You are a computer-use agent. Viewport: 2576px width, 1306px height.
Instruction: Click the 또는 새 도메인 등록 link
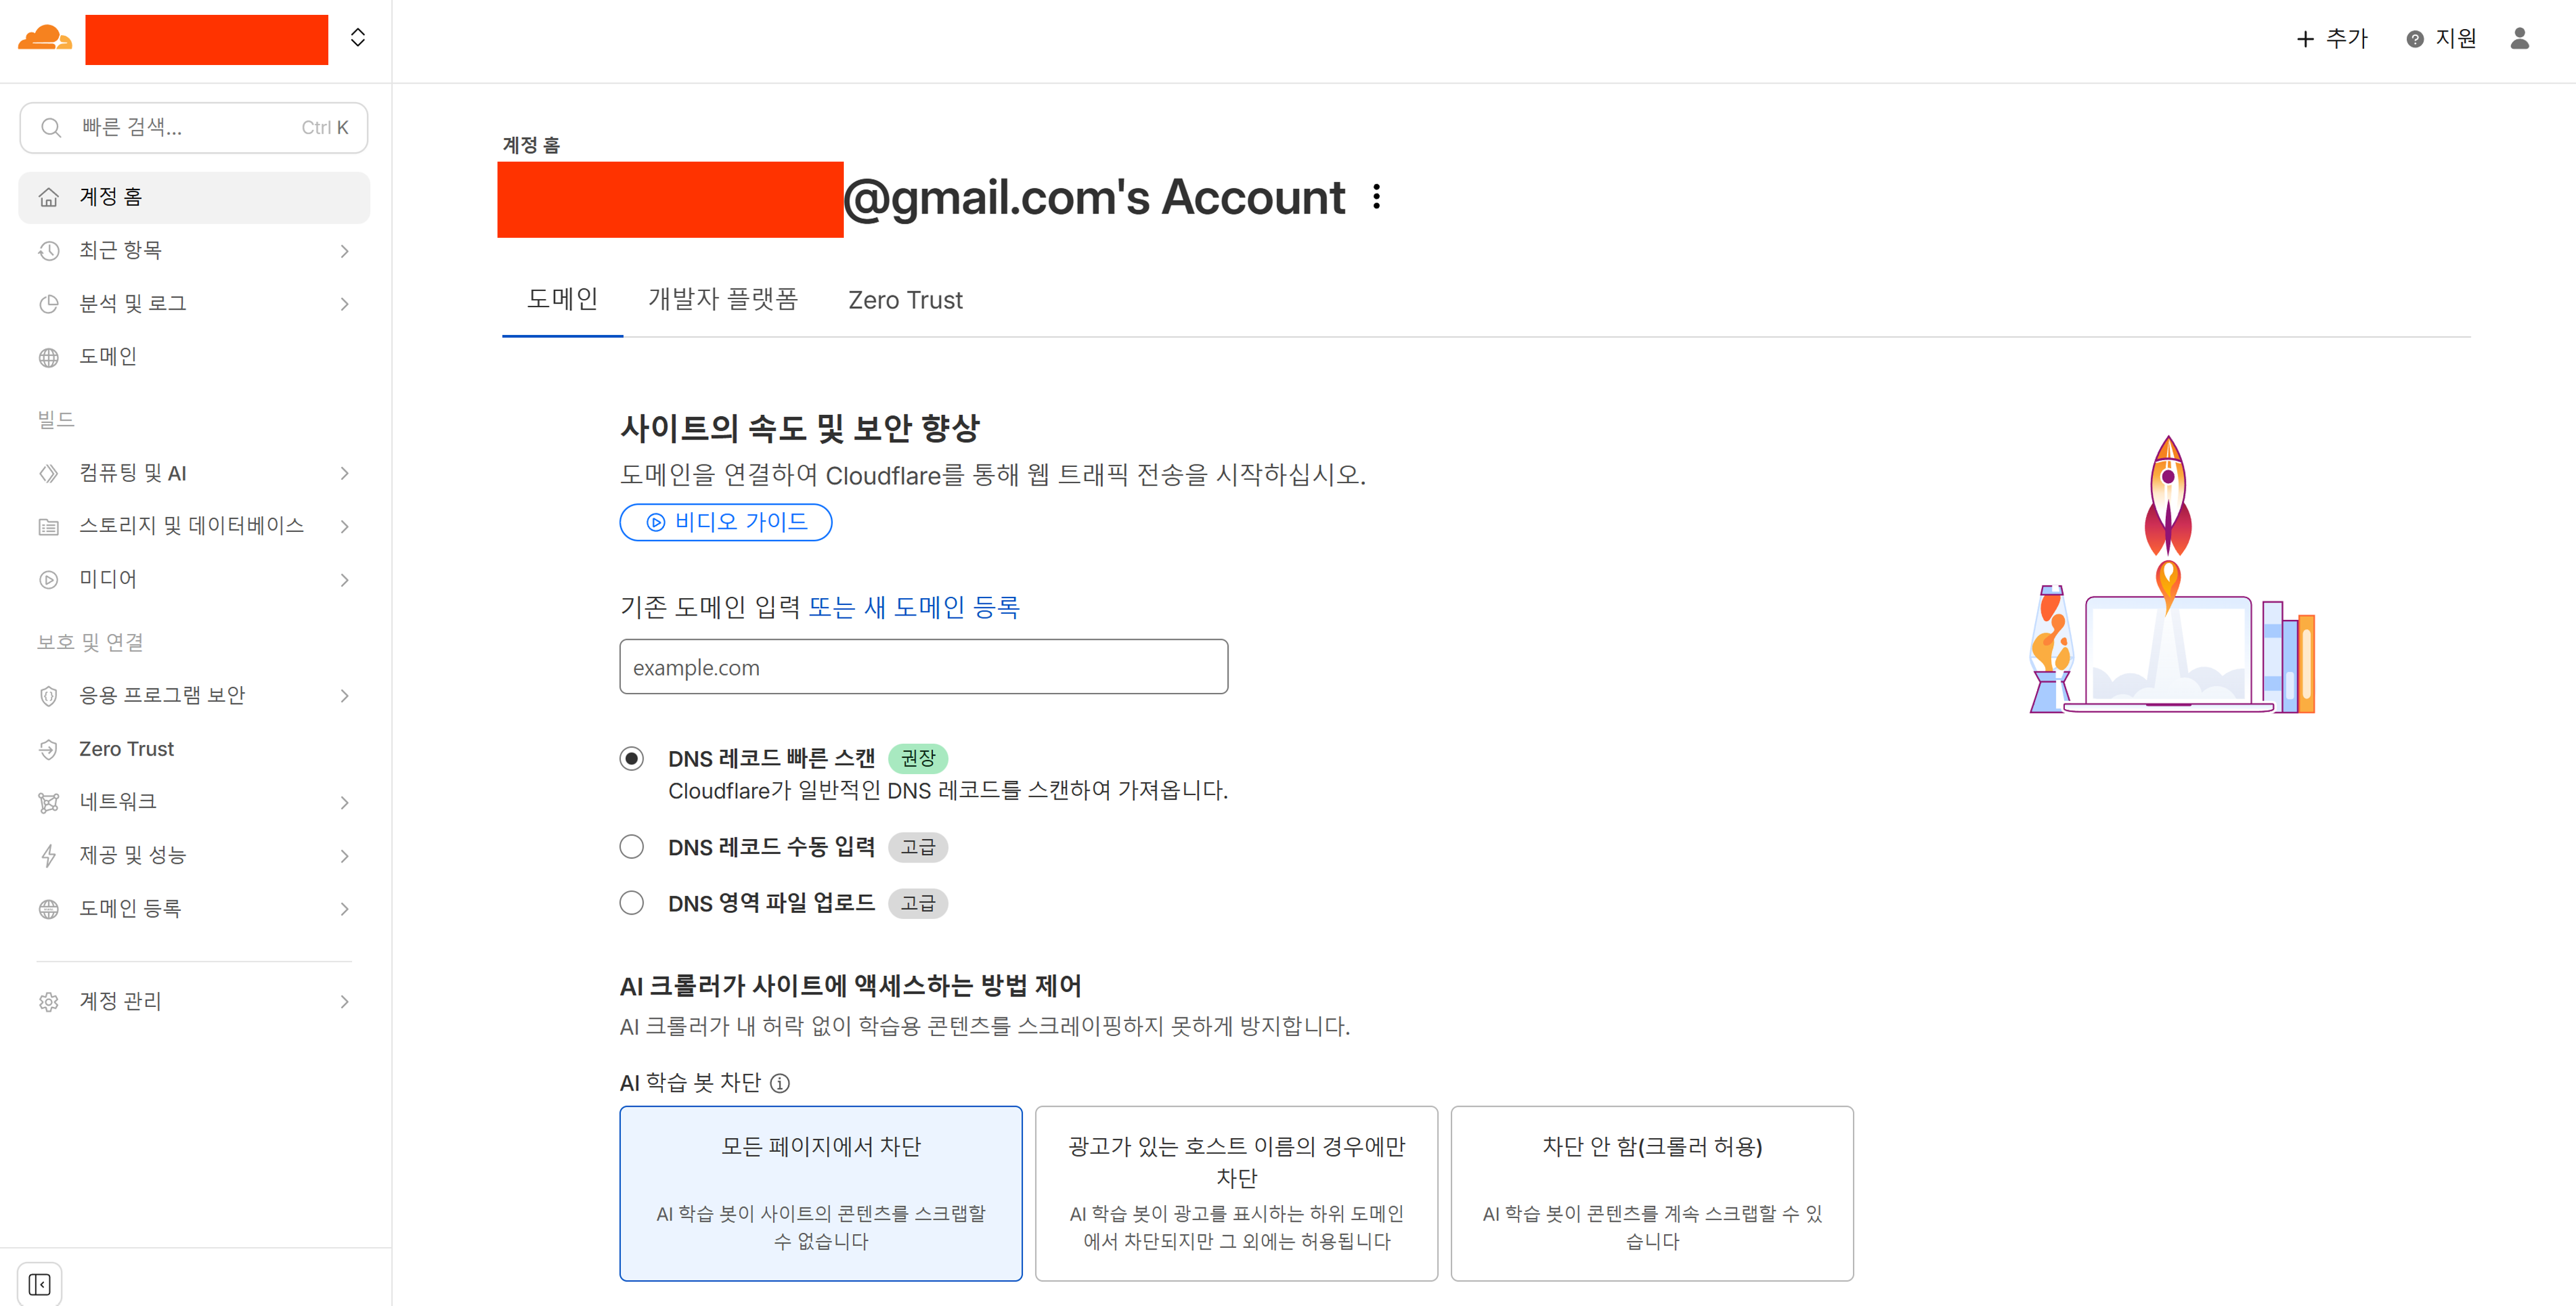click(913, 606)
